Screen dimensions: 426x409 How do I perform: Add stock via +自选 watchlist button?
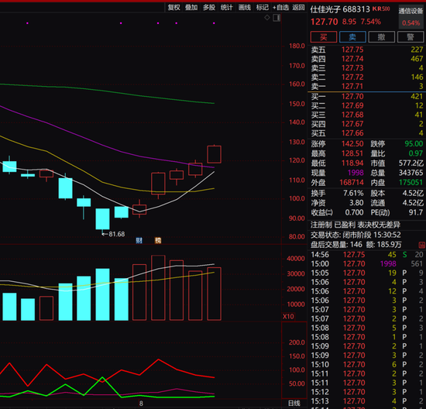pyautogui.click(x=280, y=7)
